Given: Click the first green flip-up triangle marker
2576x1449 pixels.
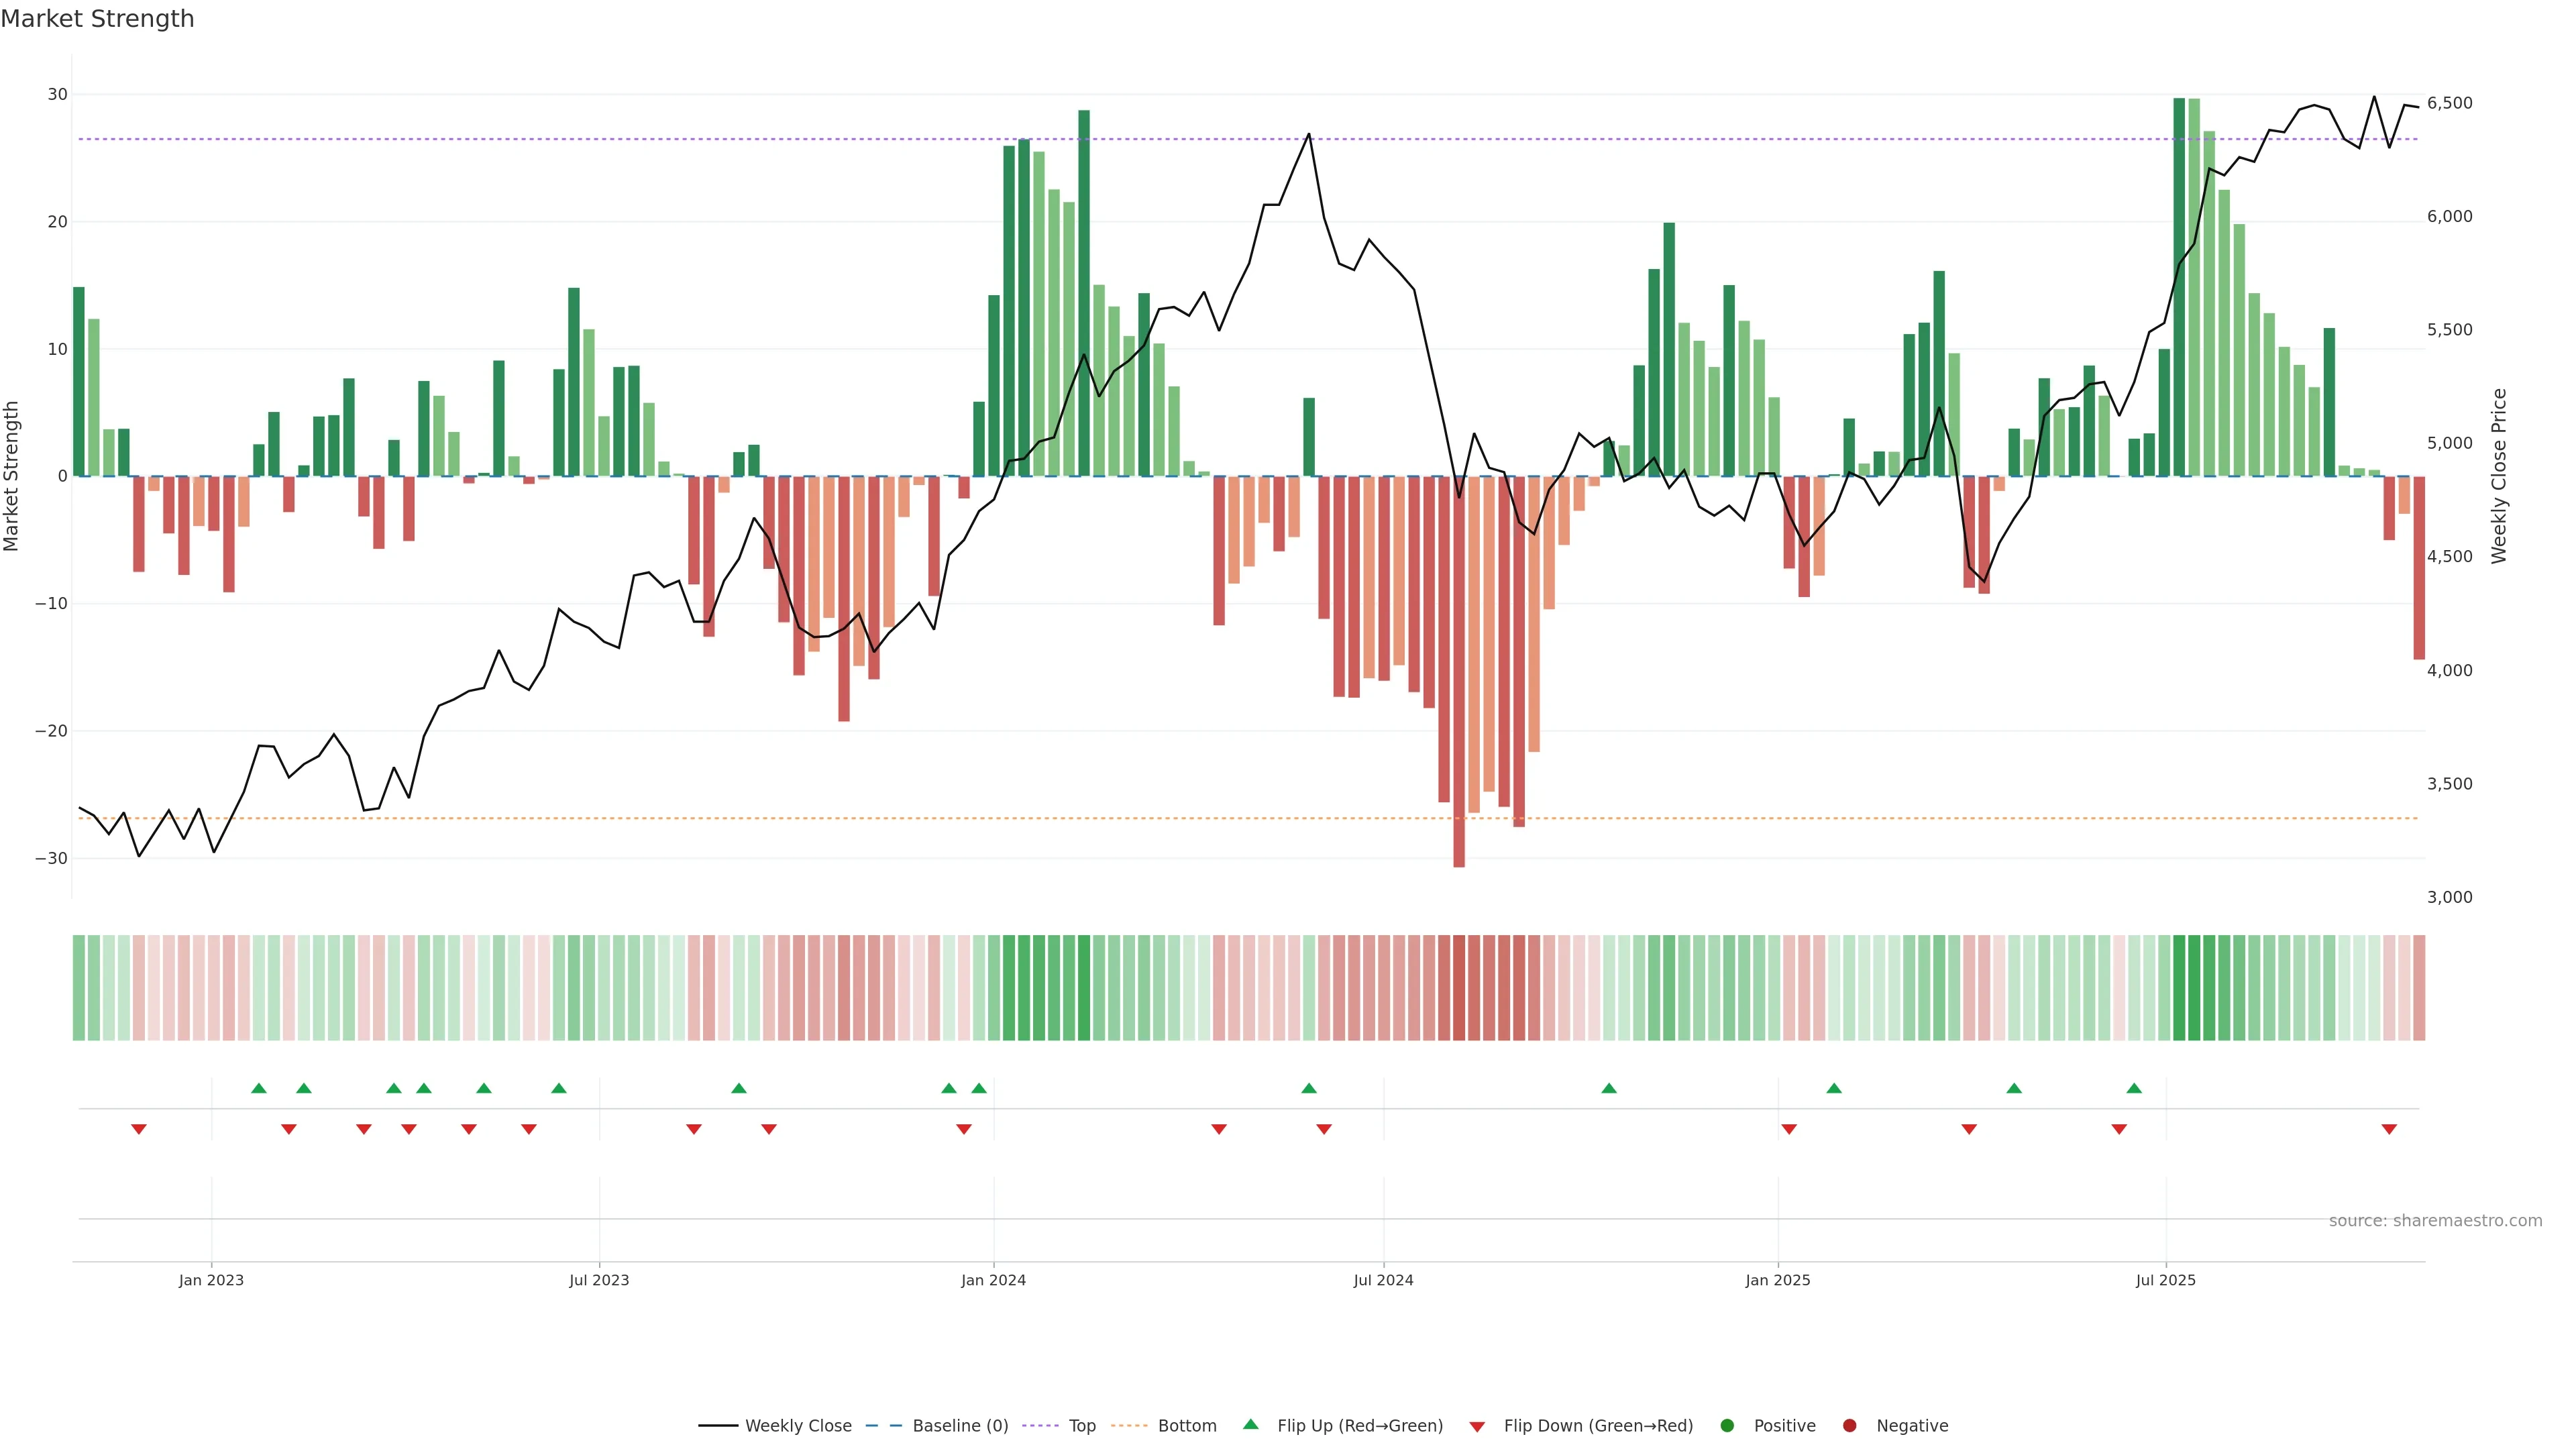Looking at the screenshot, I should (259, 1088).
